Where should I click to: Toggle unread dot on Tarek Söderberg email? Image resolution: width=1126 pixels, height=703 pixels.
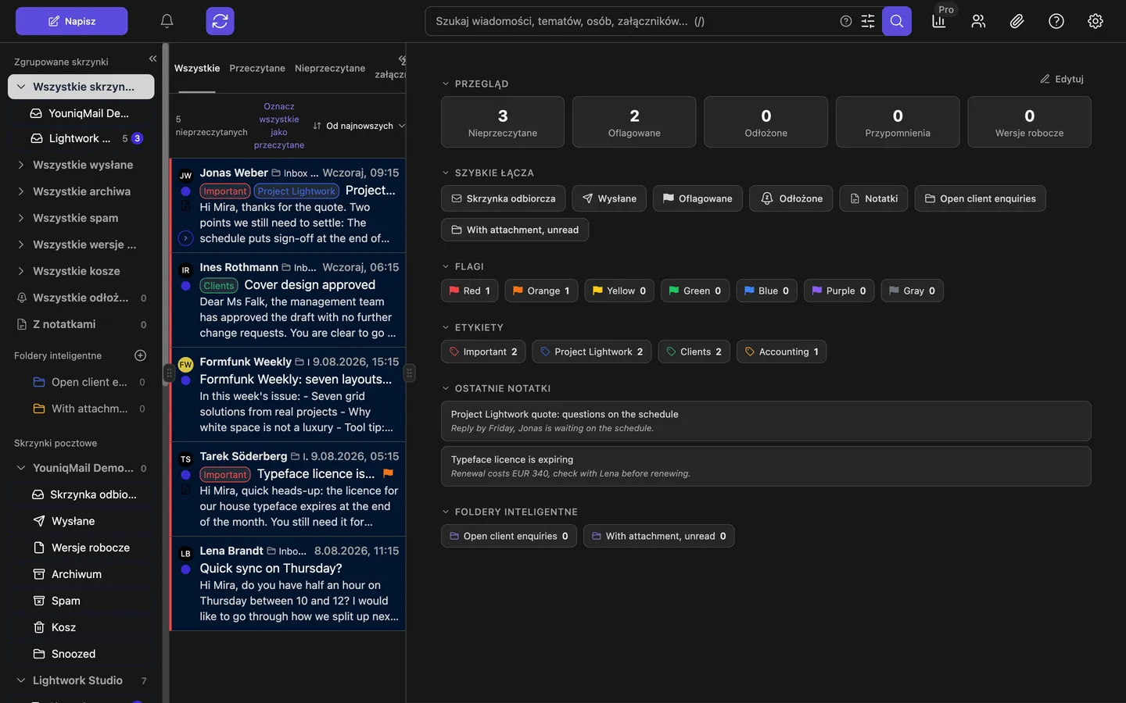click(x=186, y=475)
